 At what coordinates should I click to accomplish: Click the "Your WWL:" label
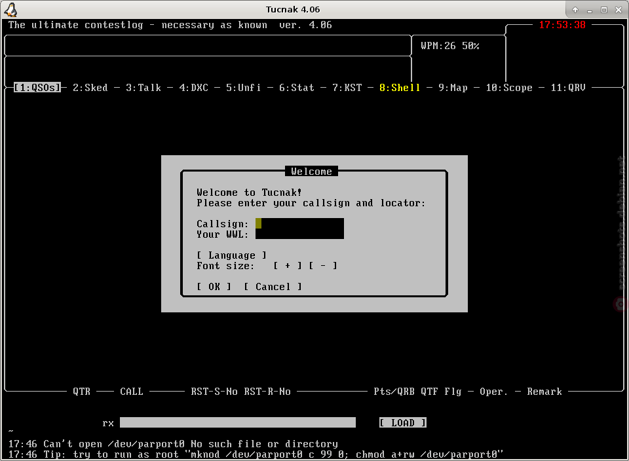click(x=223, y=234)
